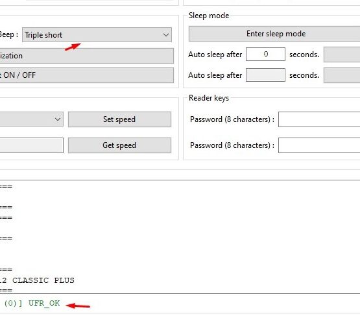Image resolution: width=360 pixels, height=316 pixels.
Task: Click the Get speed button
Action: (x=119, y=145)
